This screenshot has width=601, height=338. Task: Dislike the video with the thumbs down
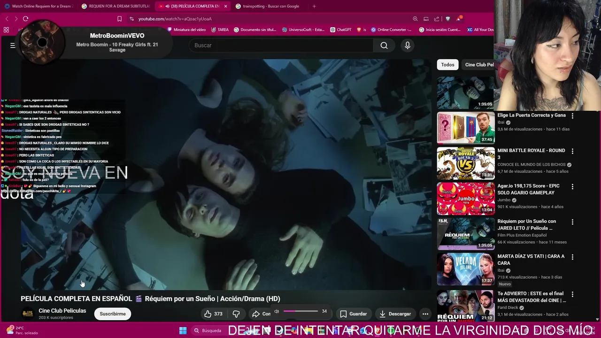point(237,314)
